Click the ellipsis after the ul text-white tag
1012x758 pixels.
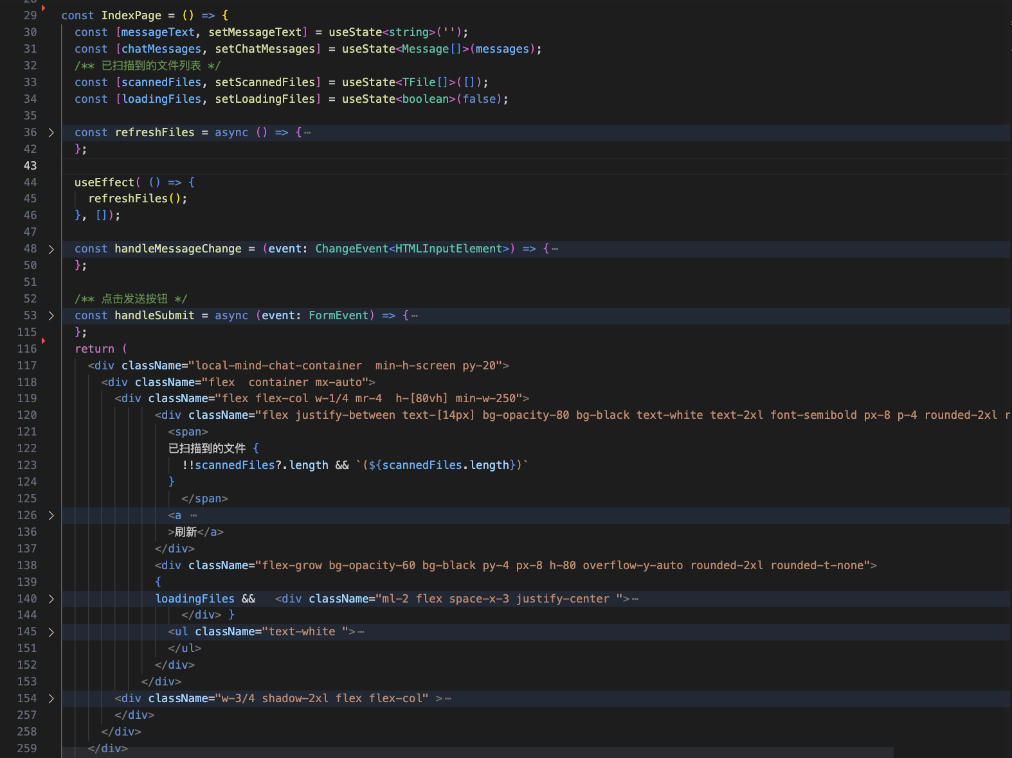point(361,632)
